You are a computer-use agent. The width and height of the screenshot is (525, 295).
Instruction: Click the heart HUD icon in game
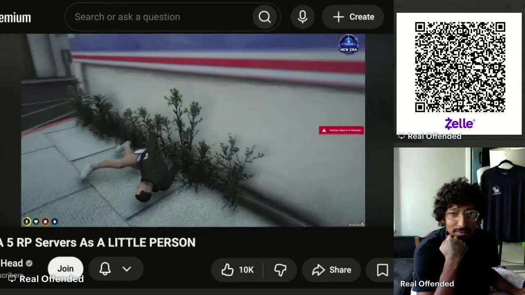[x=36, y=222]
